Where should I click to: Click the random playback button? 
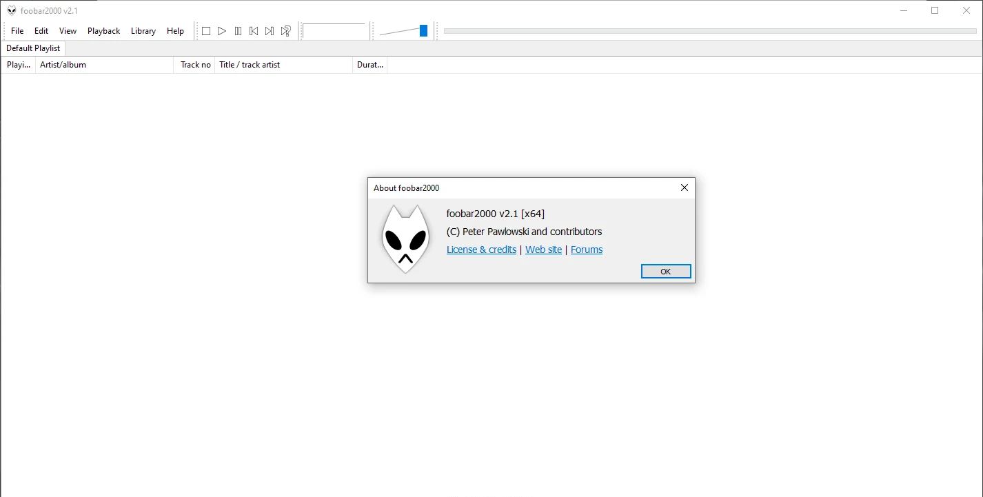(285, 31)
